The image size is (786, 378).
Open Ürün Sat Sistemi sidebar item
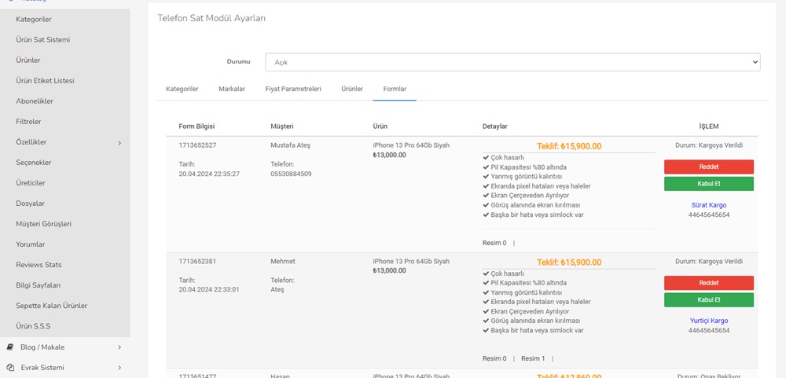pos(42,39)
